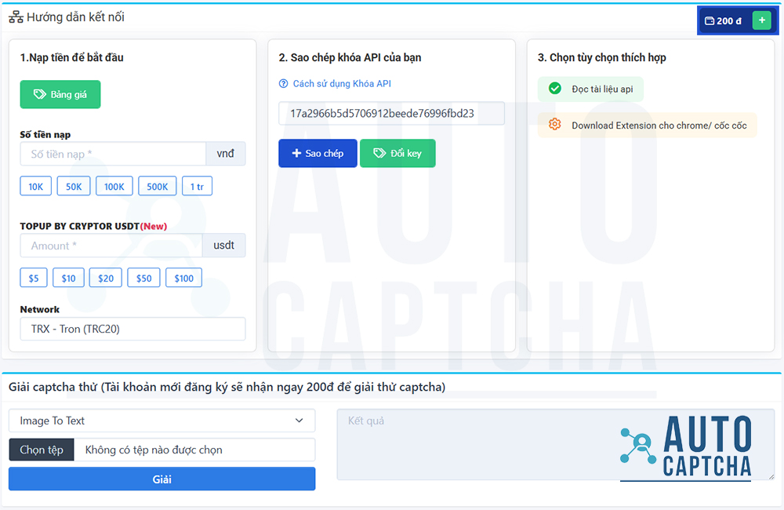Click the wallet icon showing 200 đ

click(710, 21)
